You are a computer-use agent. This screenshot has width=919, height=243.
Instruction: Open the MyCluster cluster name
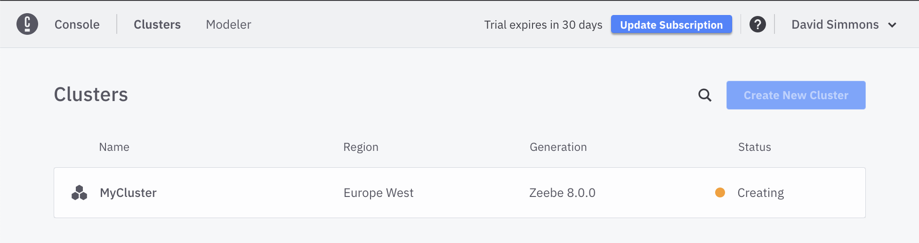click(128, 193)
